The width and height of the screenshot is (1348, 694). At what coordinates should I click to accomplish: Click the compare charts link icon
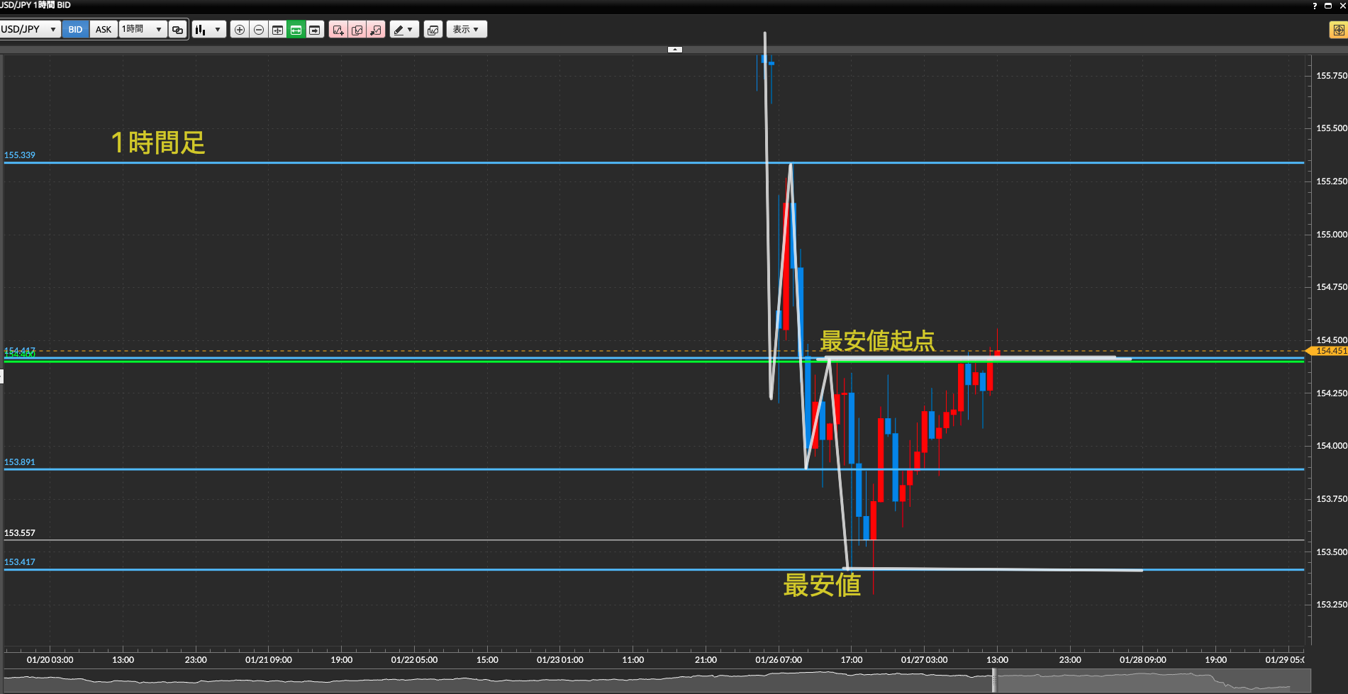point(178,30)
